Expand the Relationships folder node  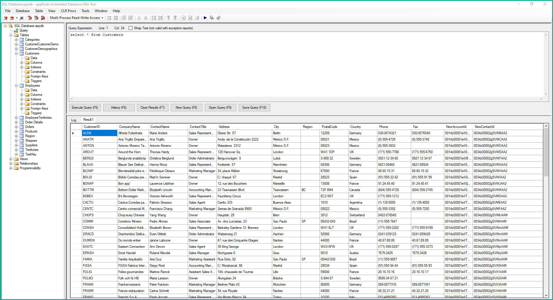point(11,163)
